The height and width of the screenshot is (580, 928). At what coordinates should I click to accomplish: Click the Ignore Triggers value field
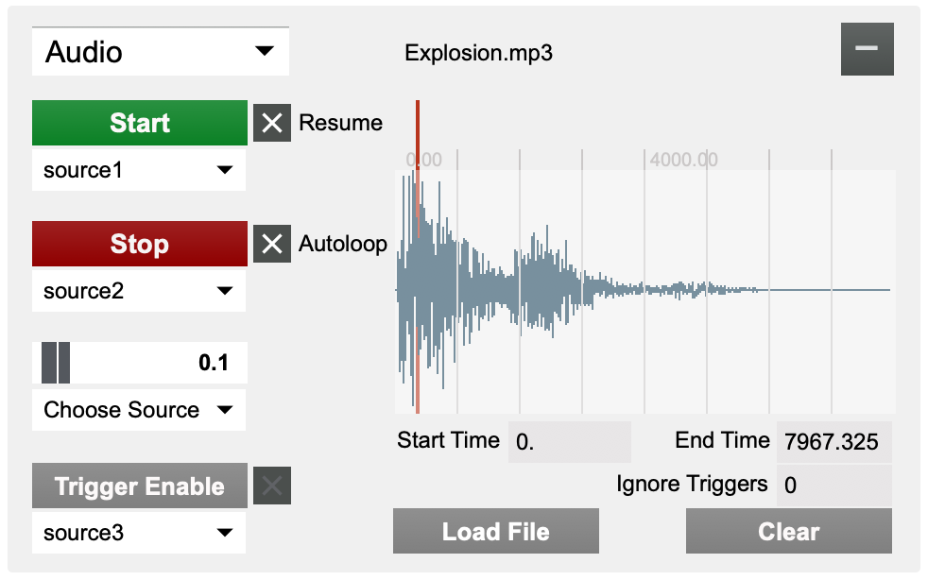click(833, 486)
